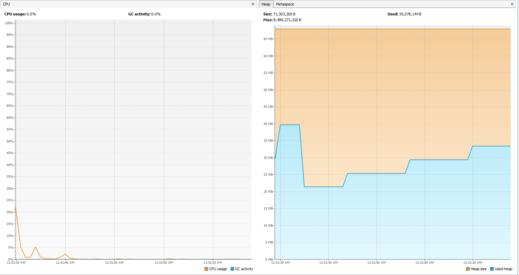Click the CPU panel title
The height and width of the screenshot is (275, 519).
point(7,4)
